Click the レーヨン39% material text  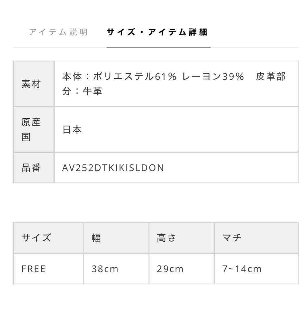click(213, 77)
